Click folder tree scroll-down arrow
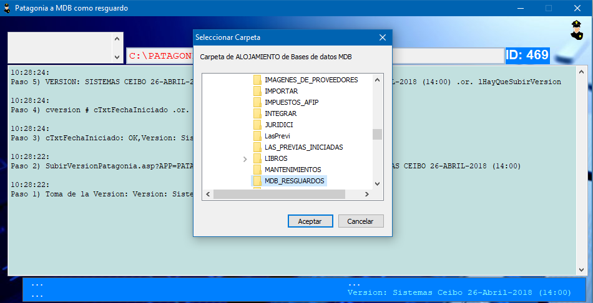The height and width of the screenshot is (303, 593). click(377, 184)
